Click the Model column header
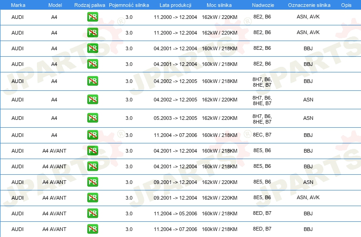 (x=55, y=5)
